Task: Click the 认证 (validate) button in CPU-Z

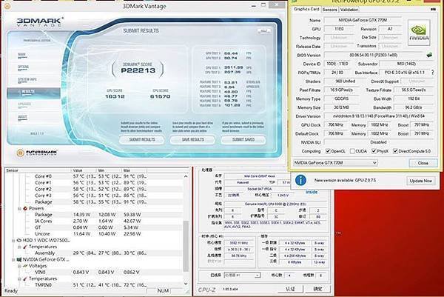Action: pos(290,289)
